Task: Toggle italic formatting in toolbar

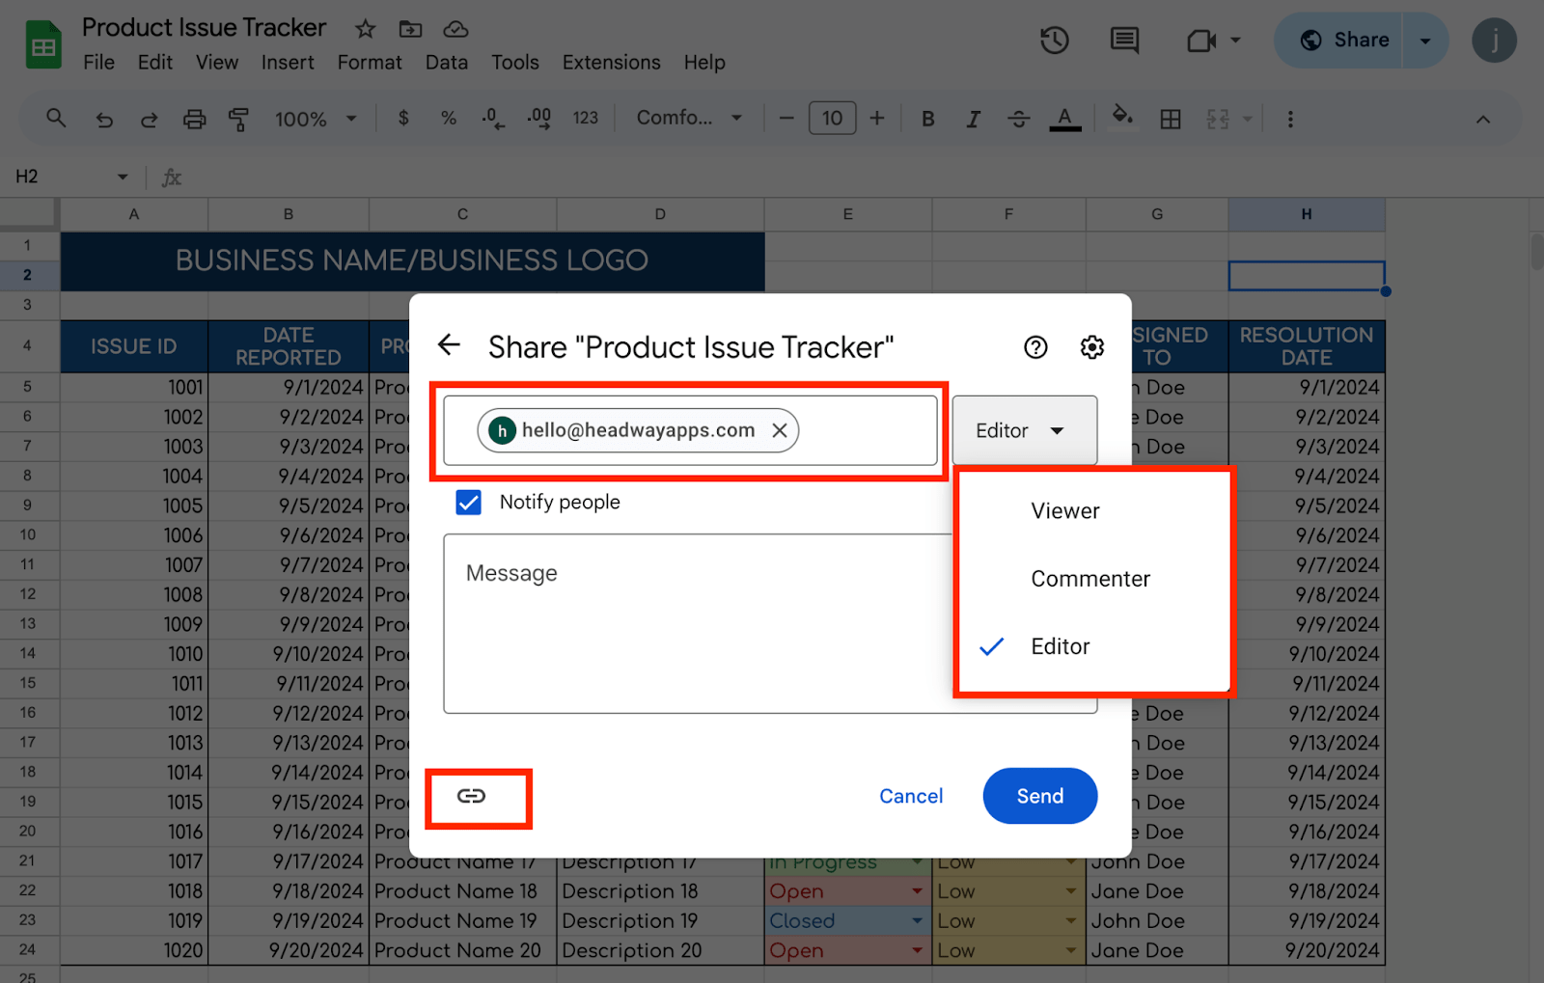Action: point(973,119)
